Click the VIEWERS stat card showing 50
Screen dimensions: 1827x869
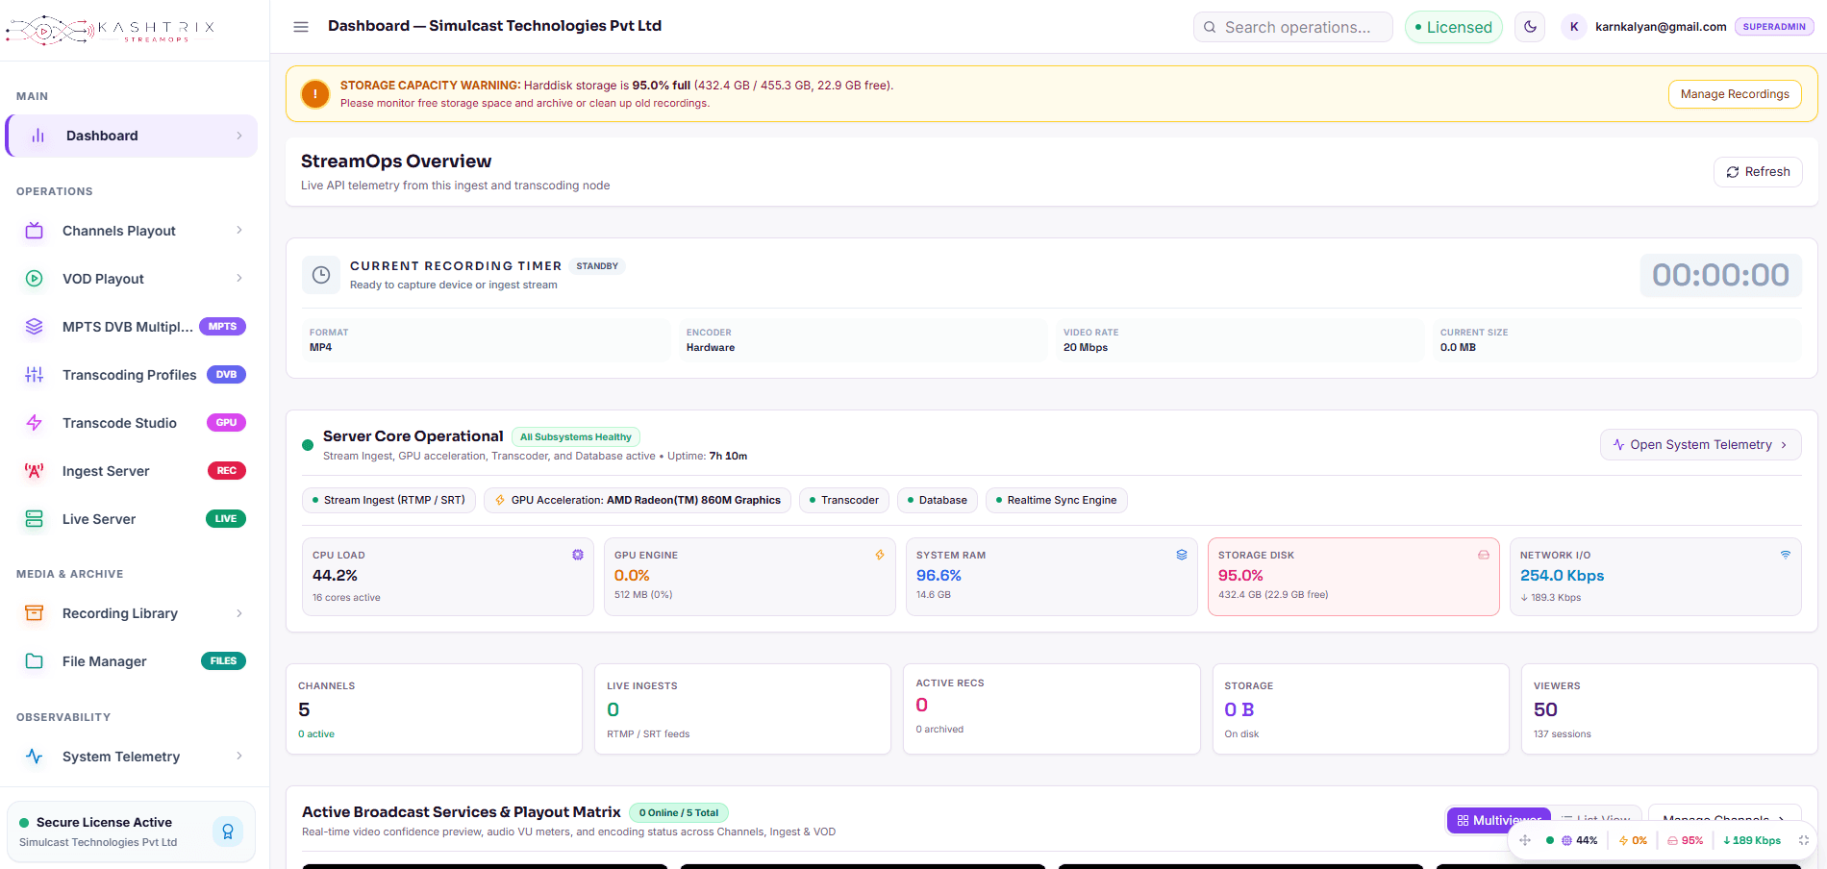coord(1668,709)
